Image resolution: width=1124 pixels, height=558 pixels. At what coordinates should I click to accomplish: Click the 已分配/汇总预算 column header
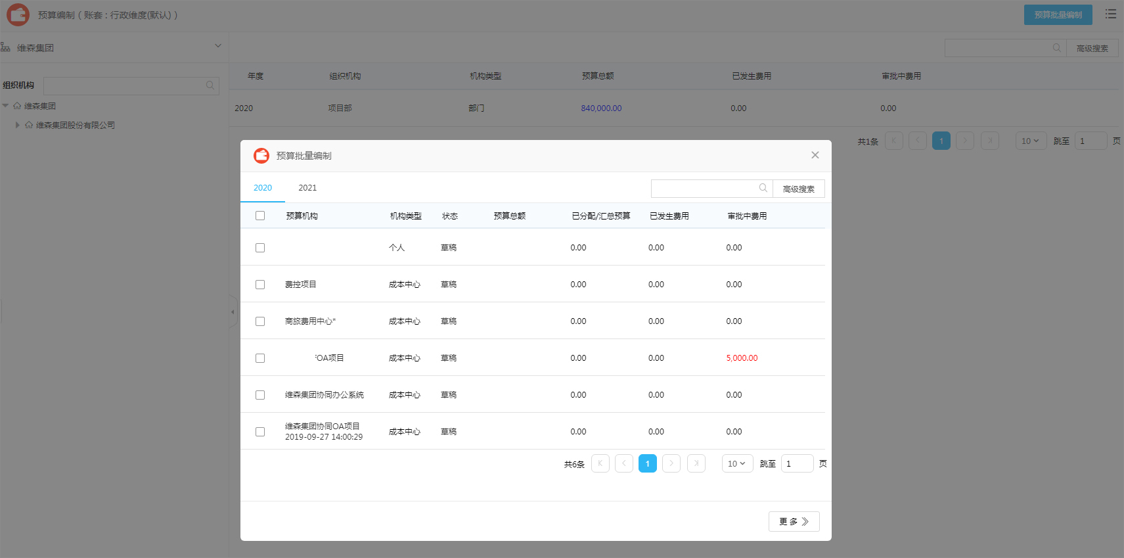pyautogui.click(x=601, y=216)
